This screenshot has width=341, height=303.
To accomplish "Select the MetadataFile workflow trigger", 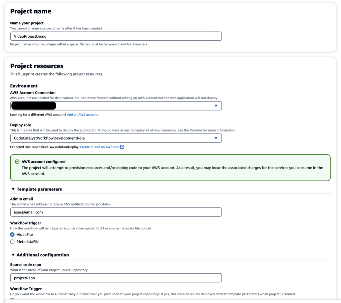I will 12,241.
